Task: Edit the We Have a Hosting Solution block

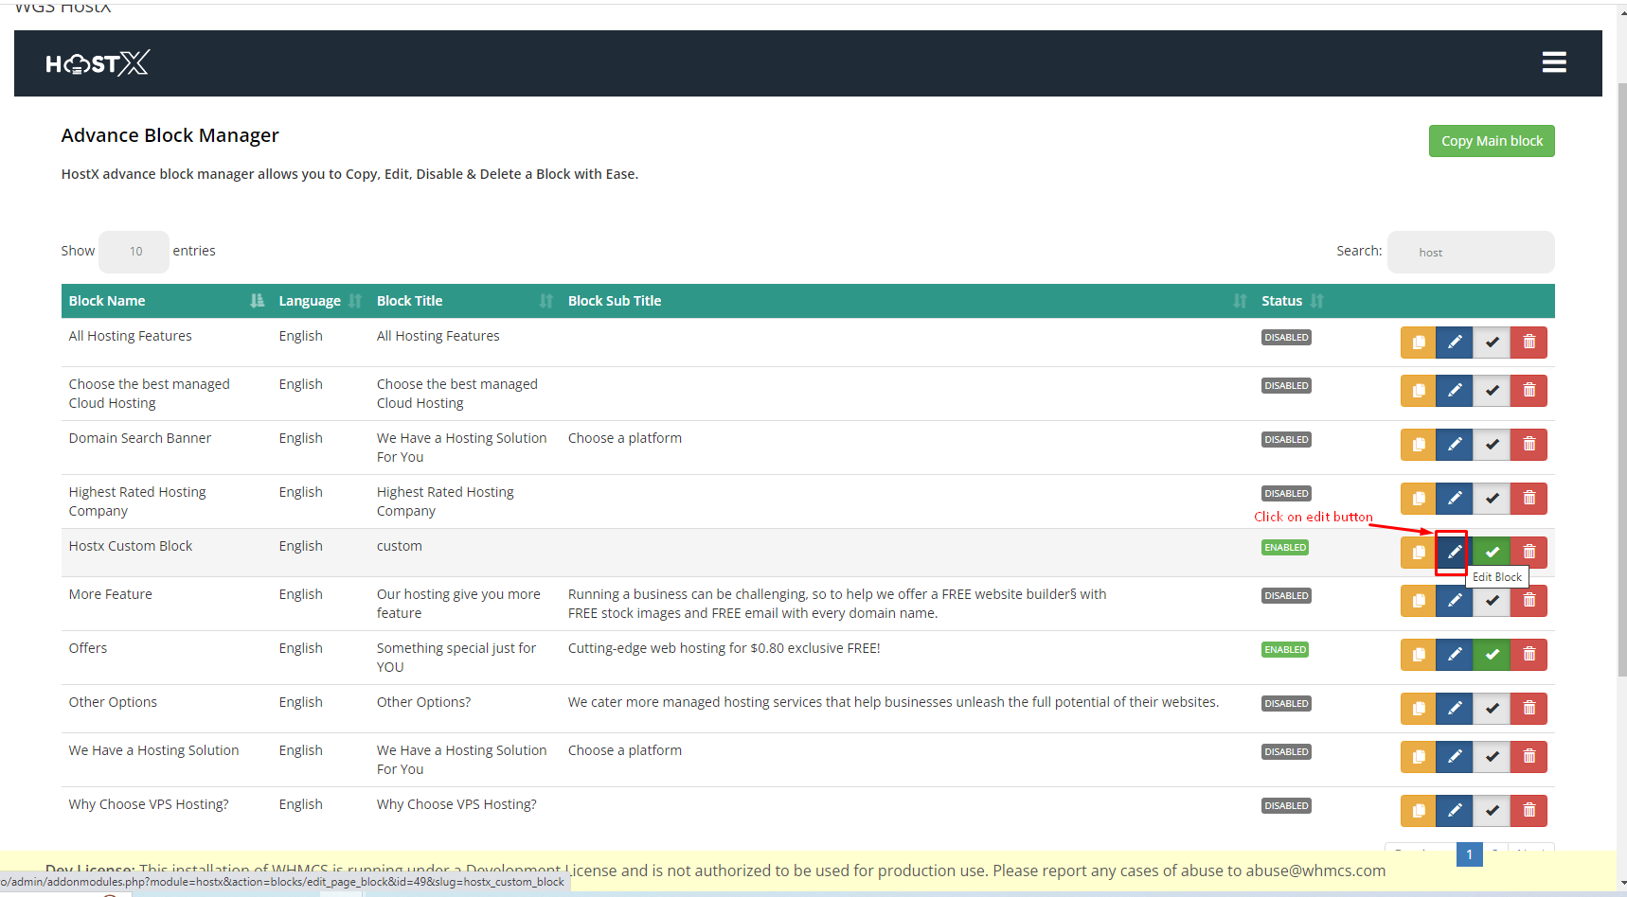Action: click(x=1455, y=757)
